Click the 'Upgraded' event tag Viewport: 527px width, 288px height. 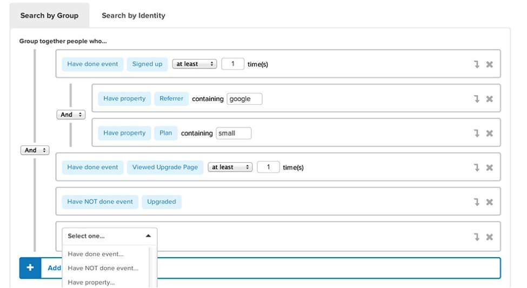pos(162,202)
